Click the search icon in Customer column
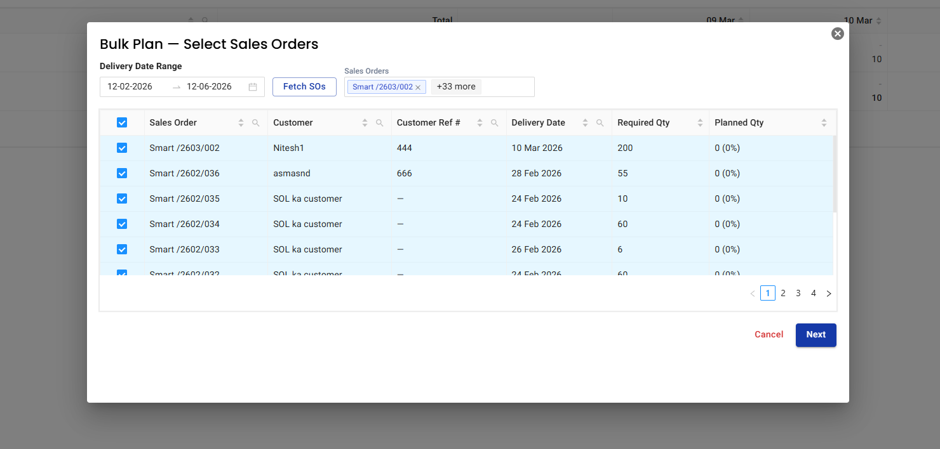 pos(379,123)
